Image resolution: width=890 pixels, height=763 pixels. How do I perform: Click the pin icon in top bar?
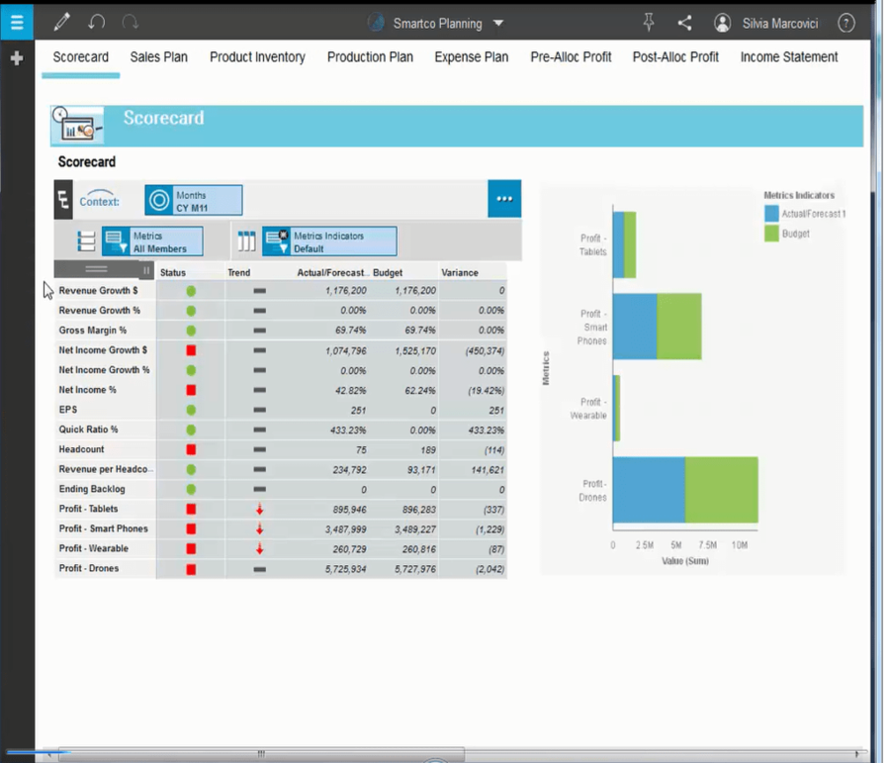click(649, 22)
